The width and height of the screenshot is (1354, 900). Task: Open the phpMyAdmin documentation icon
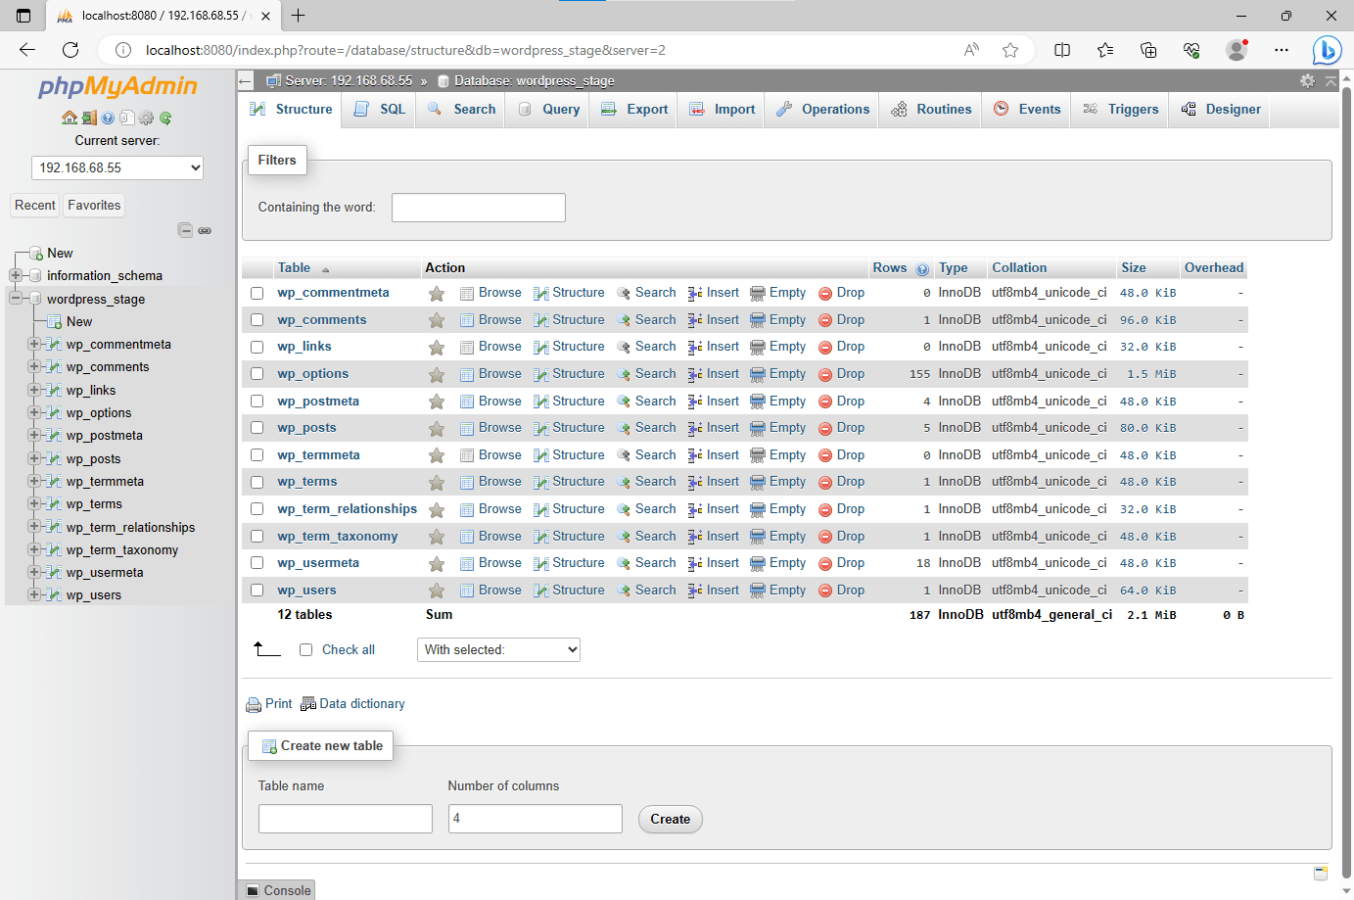tap(108, 118)
